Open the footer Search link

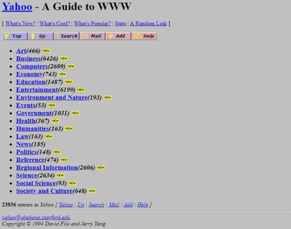point(96,205)
